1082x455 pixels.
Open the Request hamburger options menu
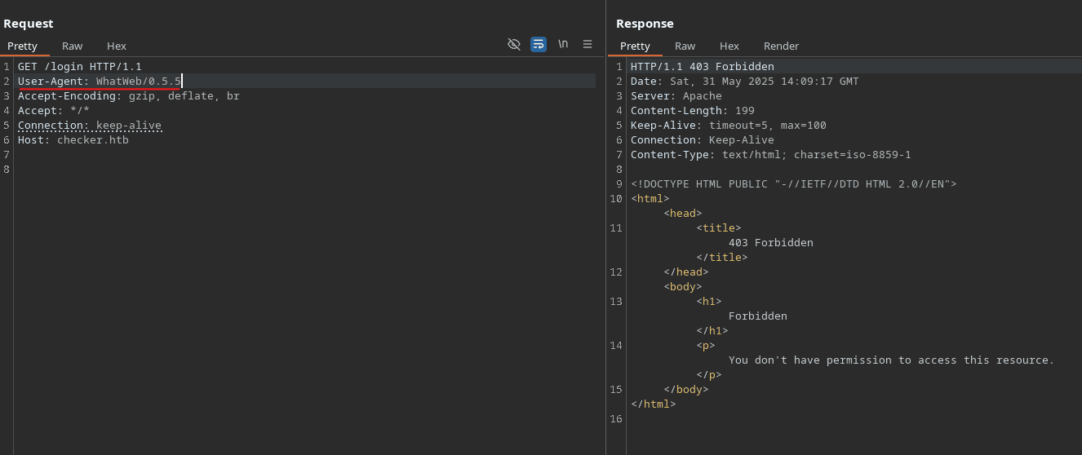pos(588,44)
